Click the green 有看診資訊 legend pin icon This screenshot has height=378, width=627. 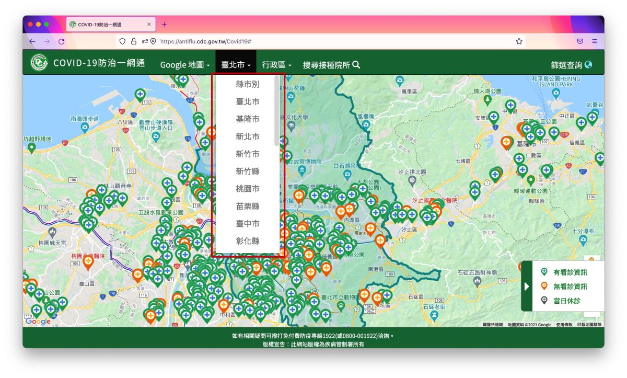[x=544, y=272]
